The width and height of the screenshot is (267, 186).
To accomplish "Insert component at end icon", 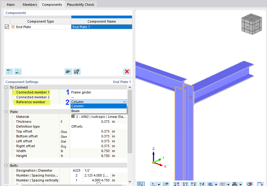I will pos(18,71).
